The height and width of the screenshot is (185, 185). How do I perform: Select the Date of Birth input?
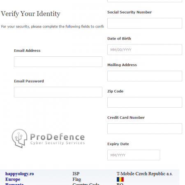click(x=145, y=50)
